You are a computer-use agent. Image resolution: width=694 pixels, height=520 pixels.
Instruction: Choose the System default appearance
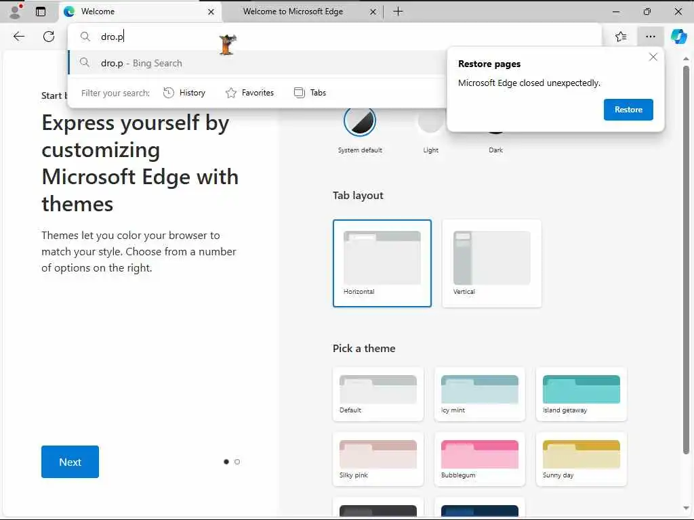pos(360,130)
